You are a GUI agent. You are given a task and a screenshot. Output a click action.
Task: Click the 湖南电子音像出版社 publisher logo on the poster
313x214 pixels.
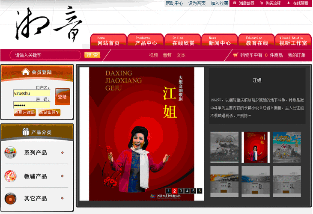coord(165,196)
